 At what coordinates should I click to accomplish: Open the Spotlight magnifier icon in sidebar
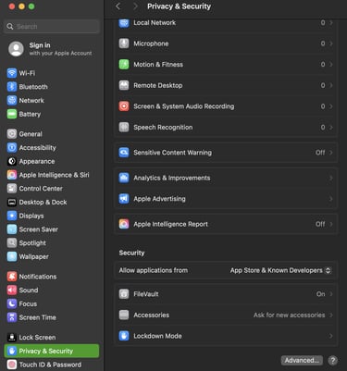click(x=12, y=243)
